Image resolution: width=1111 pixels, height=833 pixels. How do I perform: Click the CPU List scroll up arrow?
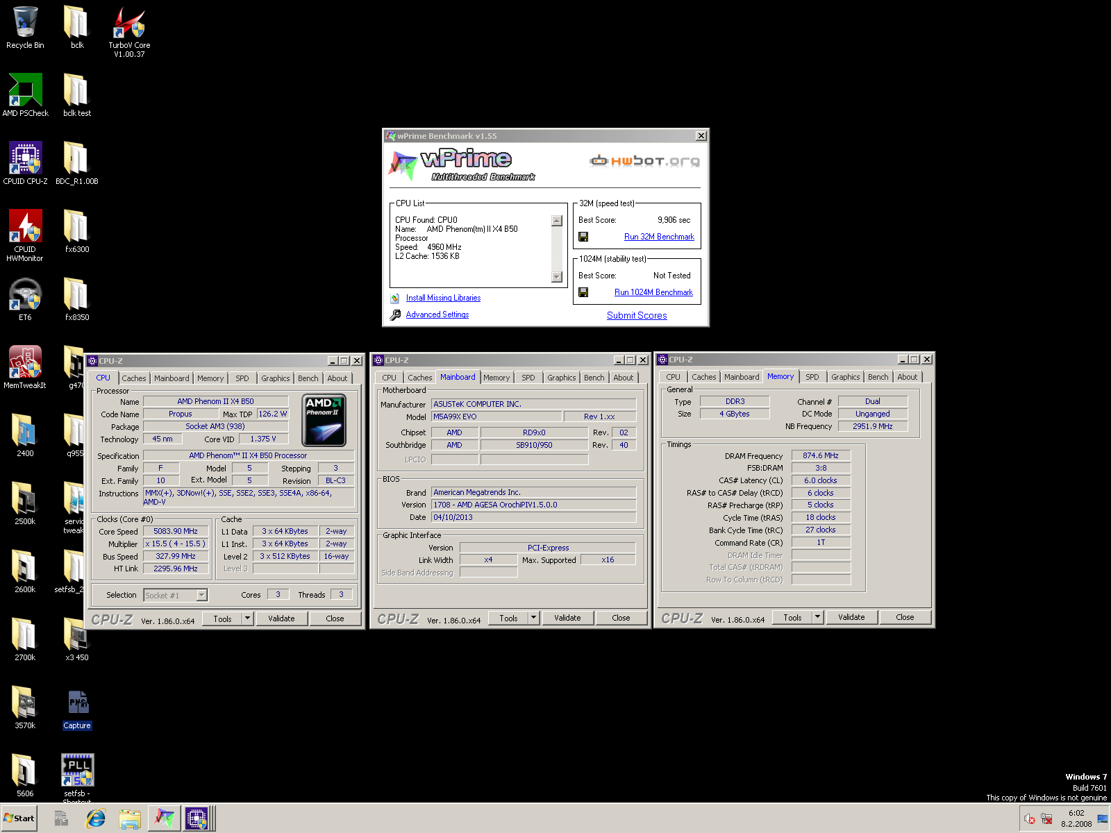pyautogui.click(x=556, y=221)
